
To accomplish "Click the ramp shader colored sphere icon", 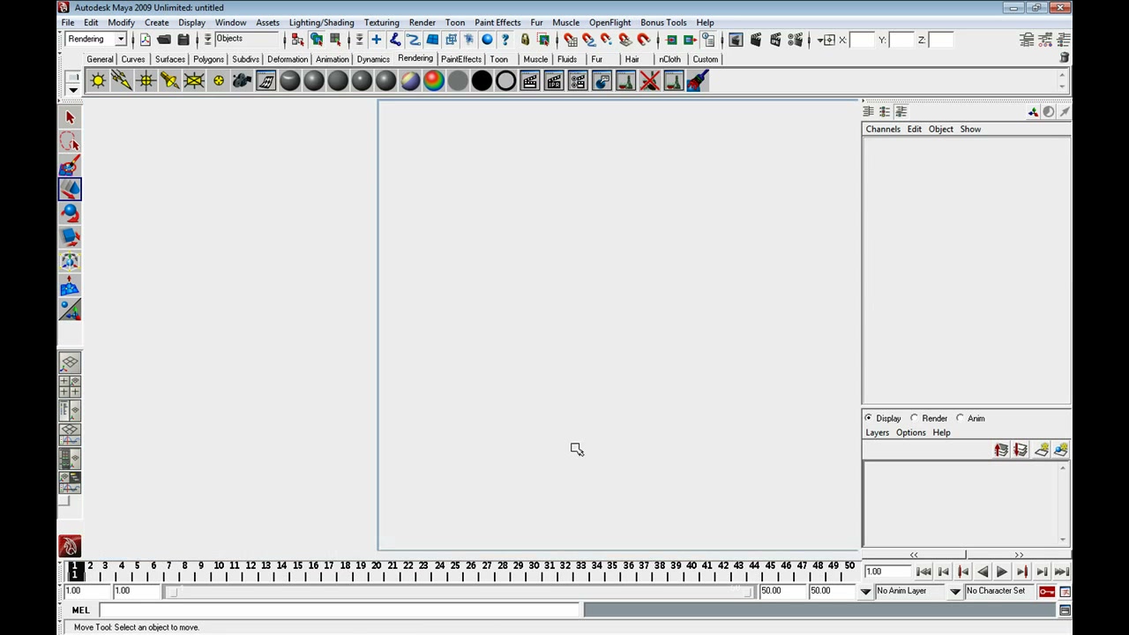I will 434,81.
